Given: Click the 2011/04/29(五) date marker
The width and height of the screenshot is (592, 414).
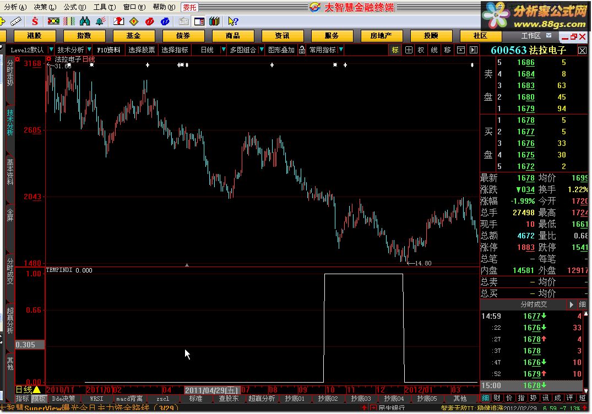Looking at the screenshot, I should [x=212, y=390].
